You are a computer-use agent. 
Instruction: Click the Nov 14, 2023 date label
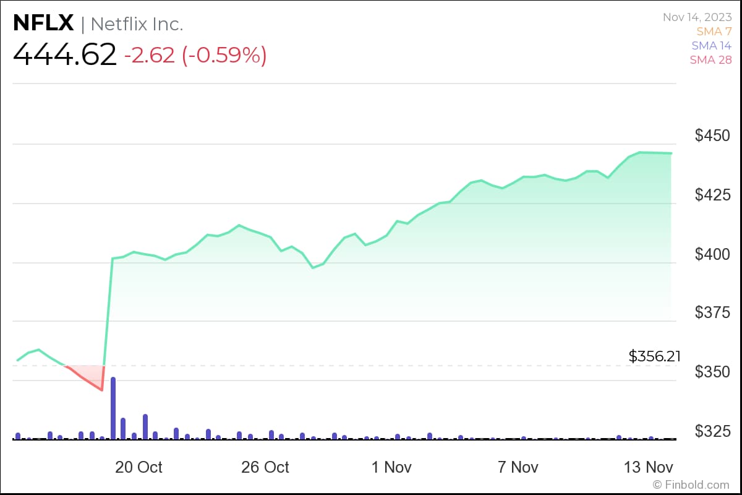tap(697, 17)
